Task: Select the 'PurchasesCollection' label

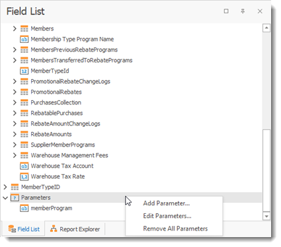Action: pyautogui.click(x=56, y=102)
